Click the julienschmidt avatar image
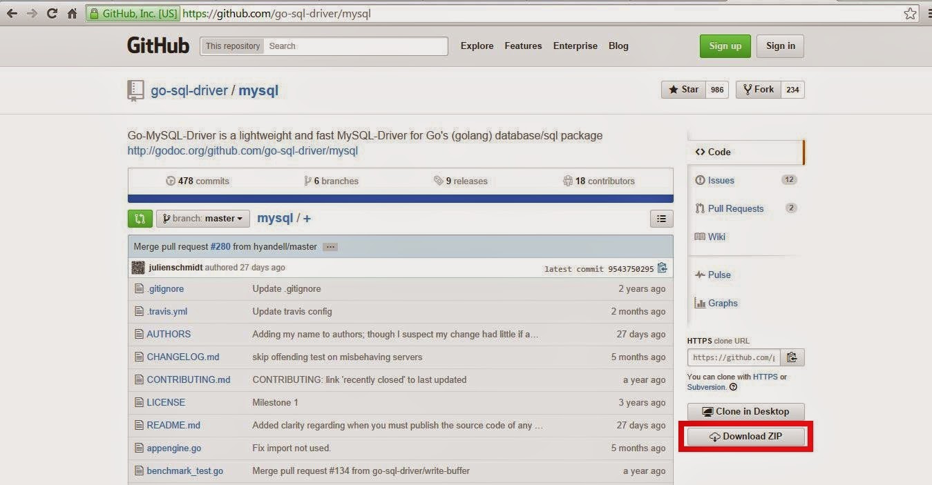This screenshot has height=485, width=932. point(138,268)
